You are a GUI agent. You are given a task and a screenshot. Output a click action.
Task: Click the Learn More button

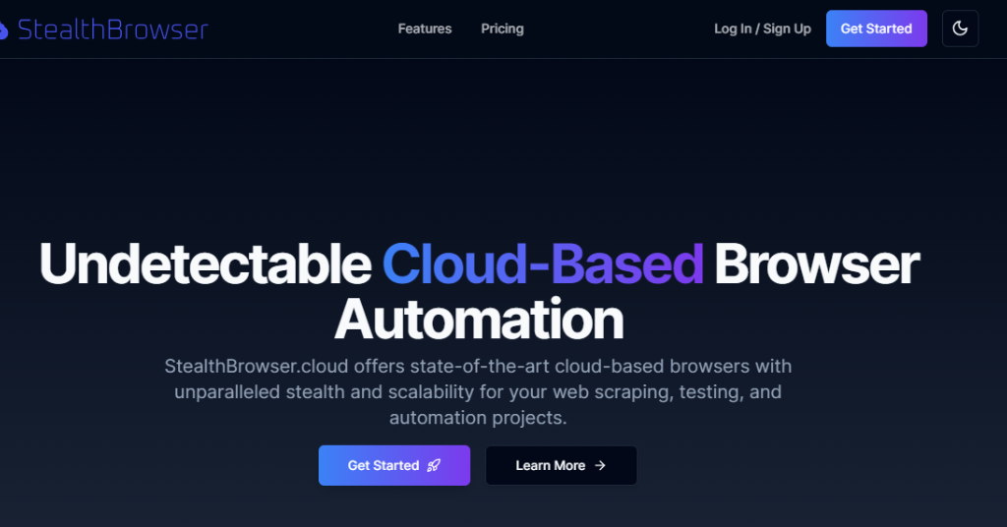pos(561,465)
